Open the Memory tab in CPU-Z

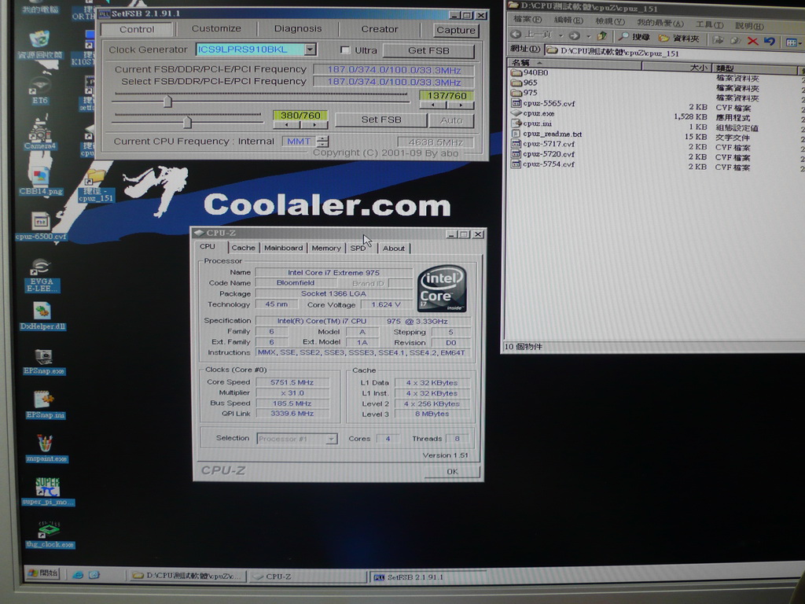point(326,248)
